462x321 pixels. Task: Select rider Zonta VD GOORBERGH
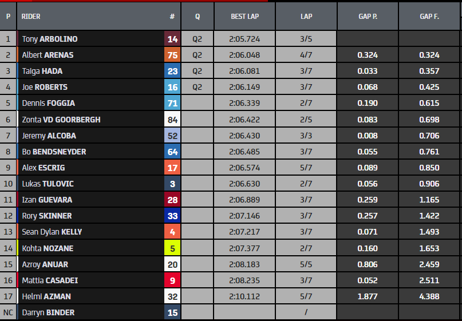point(61,120)
